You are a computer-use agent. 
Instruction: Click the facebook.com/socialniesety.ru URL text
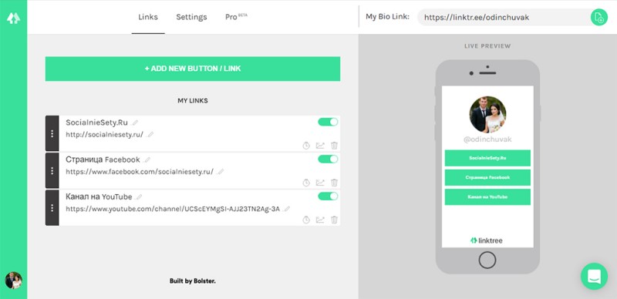[140, 172]
